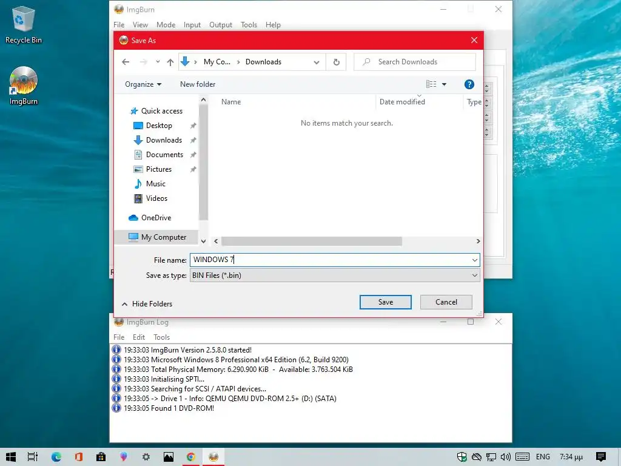Expand the address bar path dropdown

pos(317,62)
